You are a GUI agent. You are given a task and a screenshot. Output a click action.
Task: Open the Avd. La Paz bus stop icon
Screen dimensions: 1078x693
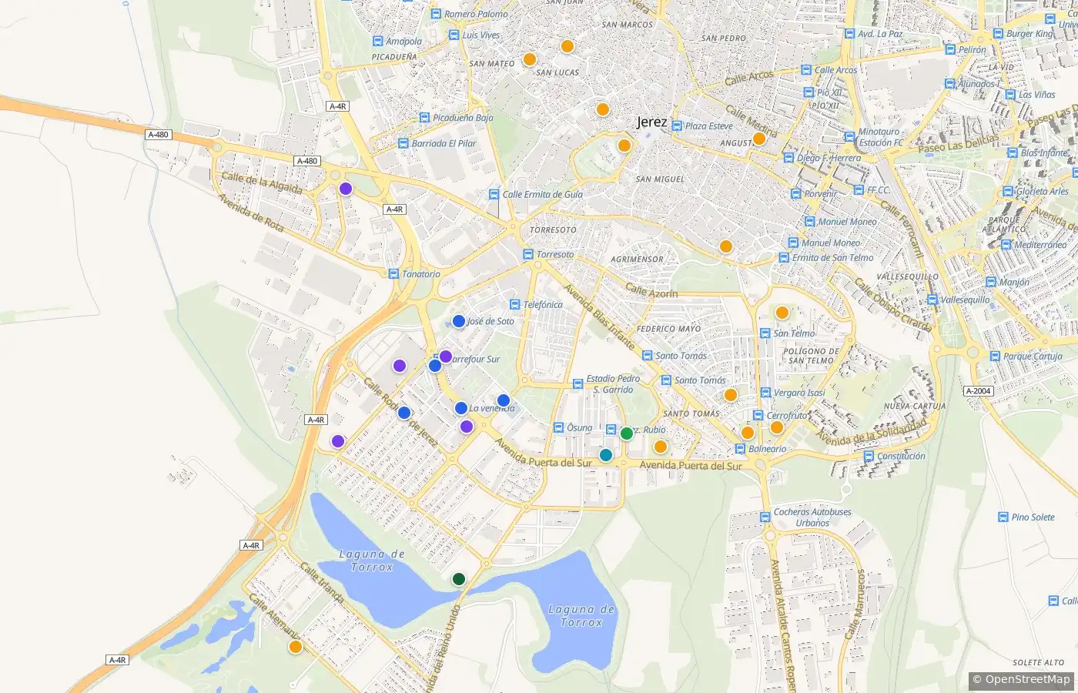tap(849, 34)
